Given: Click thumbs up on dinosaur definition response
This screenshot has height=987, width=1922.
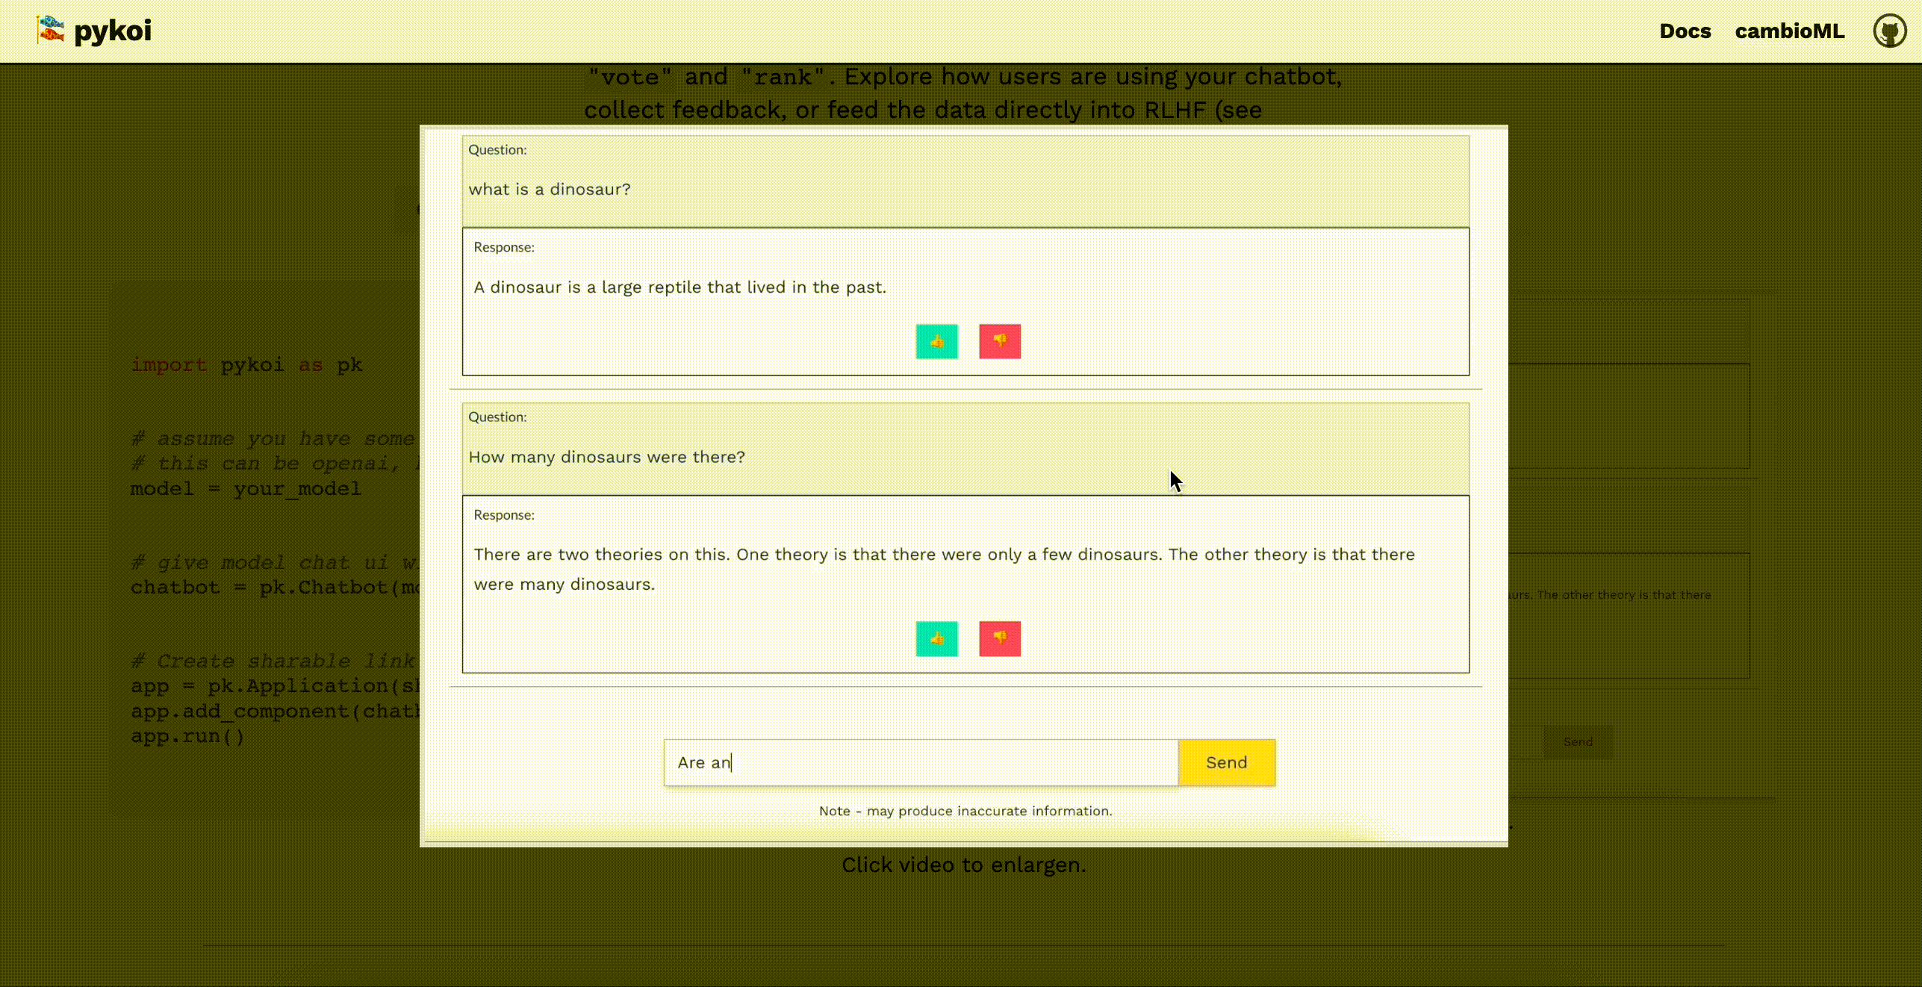Looking at the screenshot, I should 936,342.
